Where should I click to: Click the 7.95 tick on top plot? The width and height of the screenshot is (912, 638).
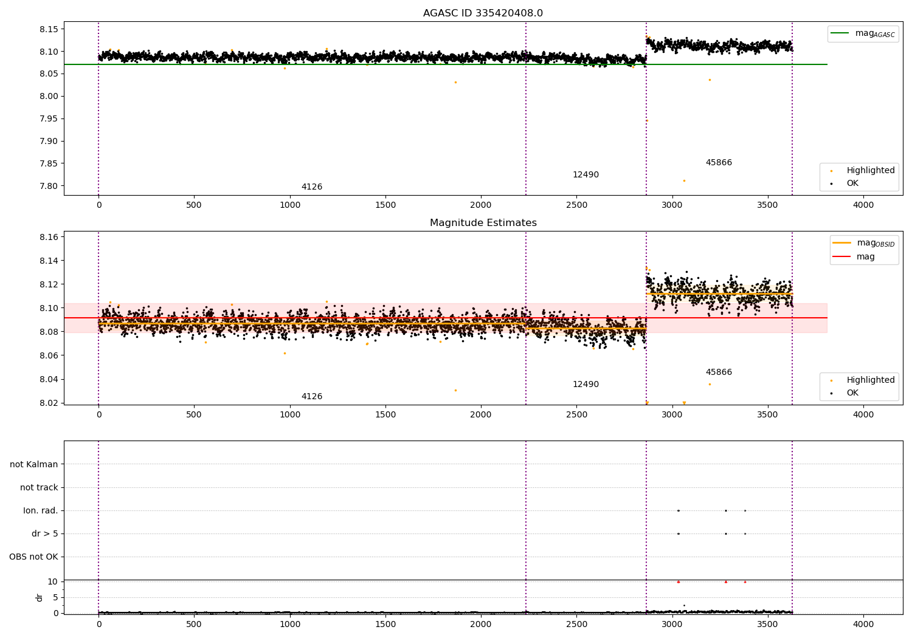coord(48,118)
